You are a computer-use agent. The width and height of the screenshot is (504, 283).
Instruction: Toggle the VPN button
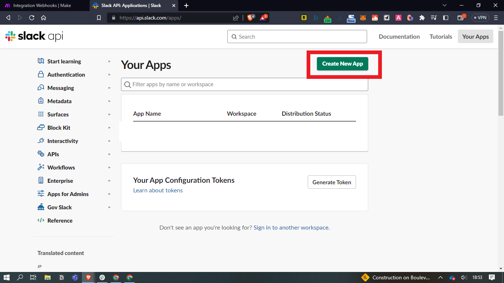click(480, 18)
